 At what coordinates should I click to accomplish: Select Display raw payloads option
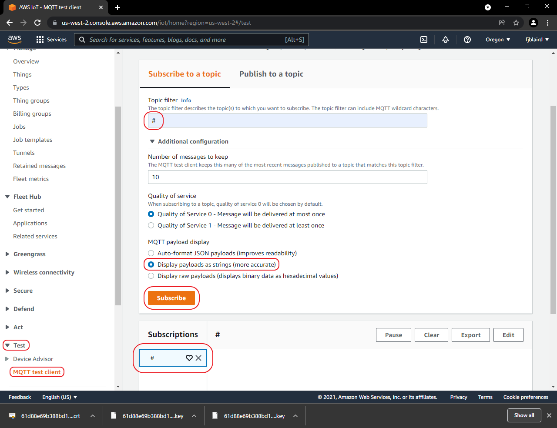tap(151, 275)
